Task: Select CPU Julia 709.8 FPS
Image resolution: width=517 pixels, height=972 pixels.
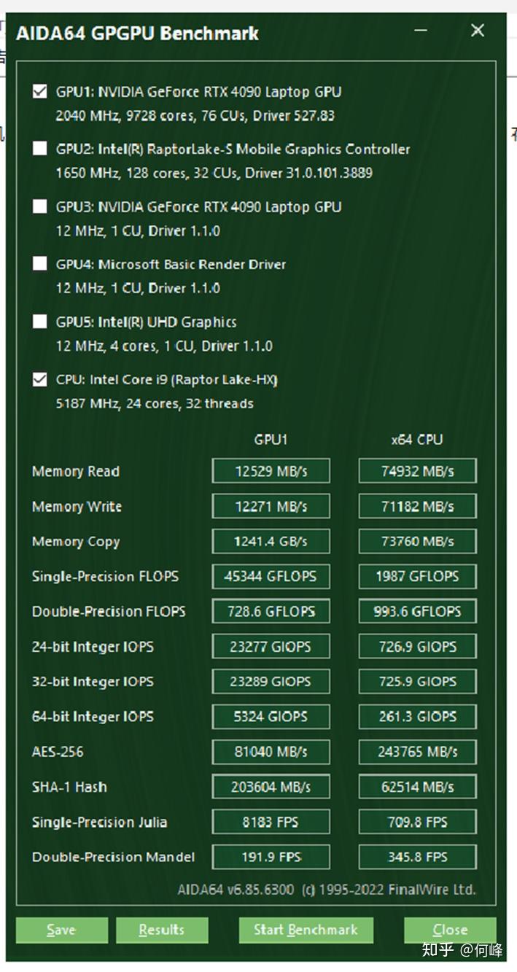Action: tap(417, 821)
